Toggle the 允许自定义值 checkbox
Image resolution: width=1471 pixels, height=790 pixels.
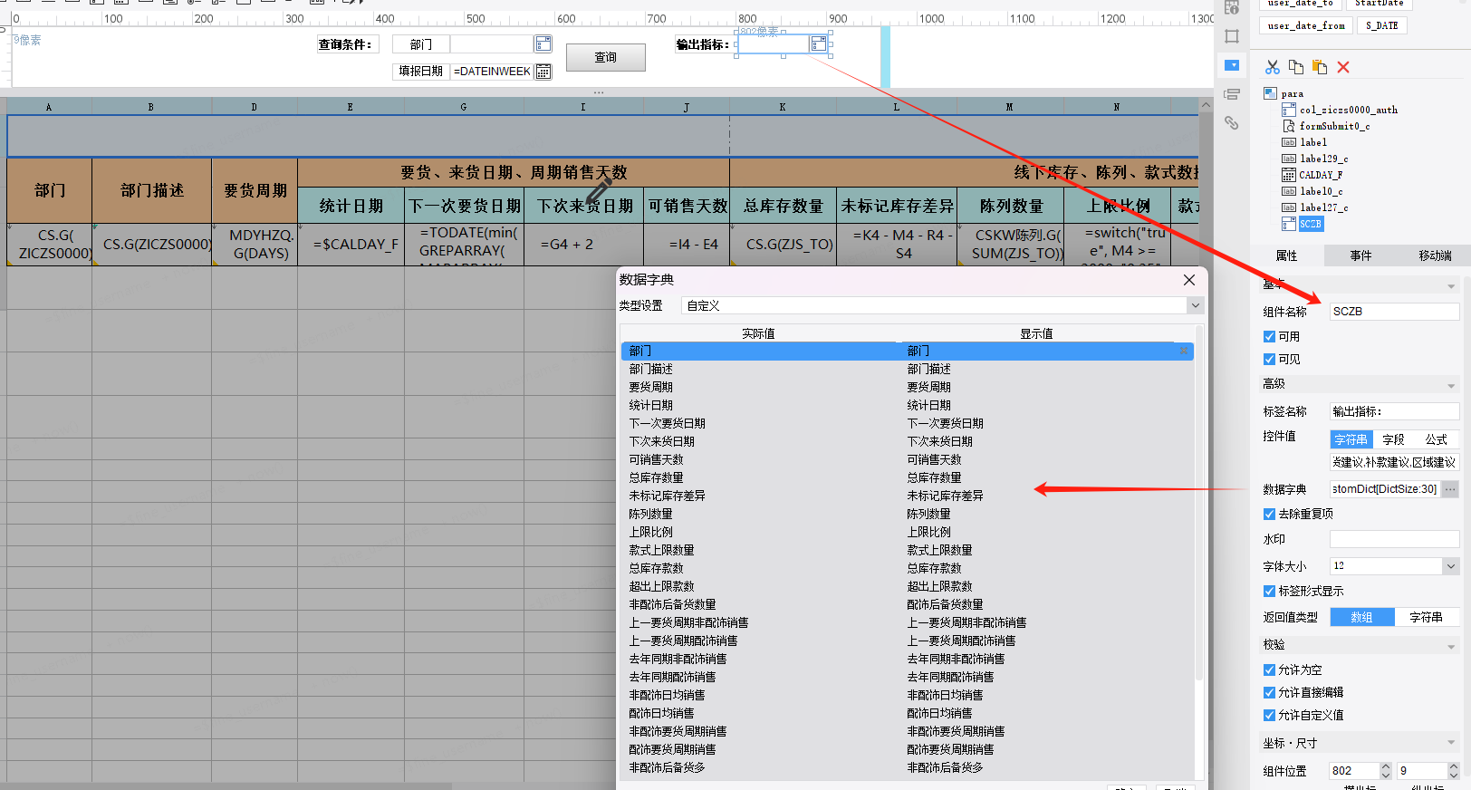pyautogui.click(x=1269, y=715)
